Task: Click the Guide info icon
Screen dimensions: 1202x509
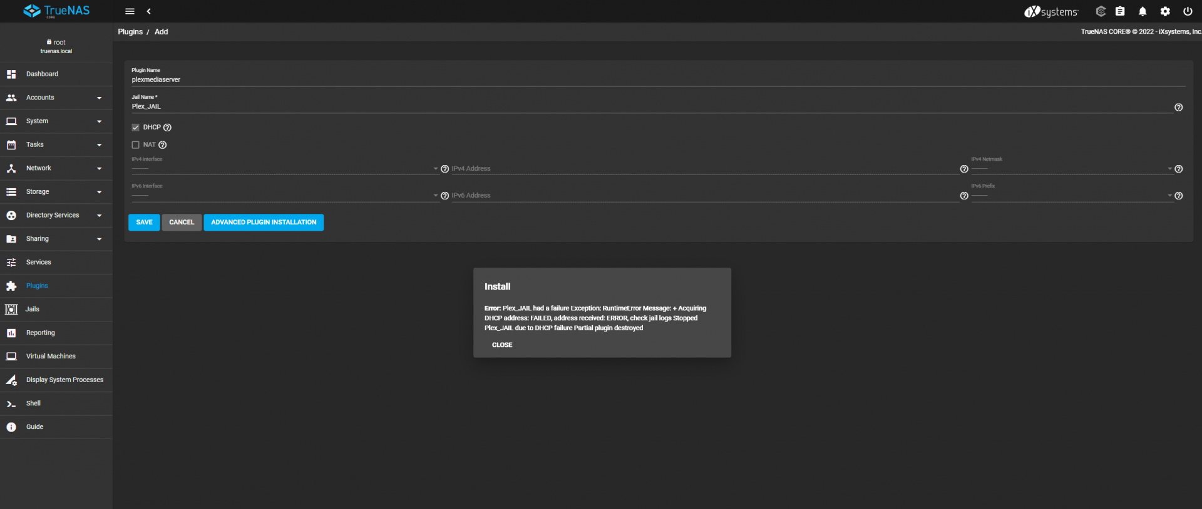Action: tap(11, 427)
